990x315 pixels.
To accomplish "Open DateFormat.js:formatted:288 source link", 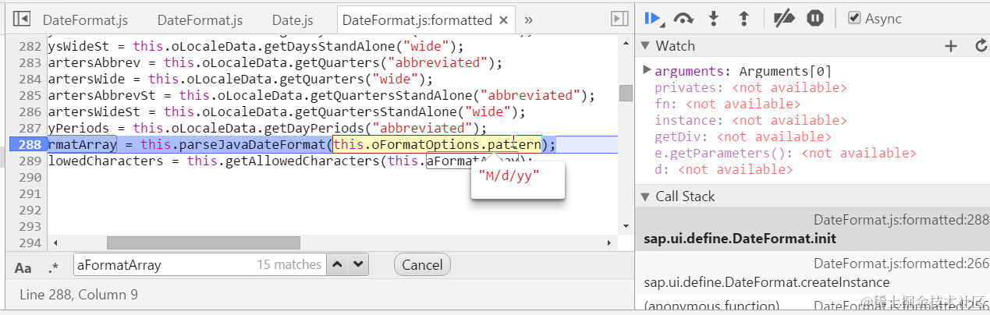I will coord(901,220).
